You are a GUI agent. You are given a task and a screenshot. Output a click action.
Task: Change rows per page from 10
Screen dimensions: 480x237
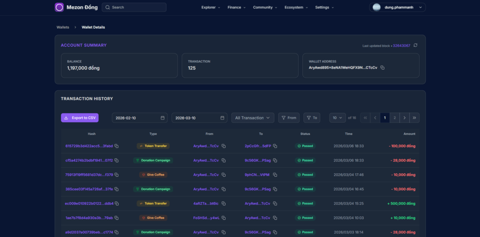pos(337,118)
